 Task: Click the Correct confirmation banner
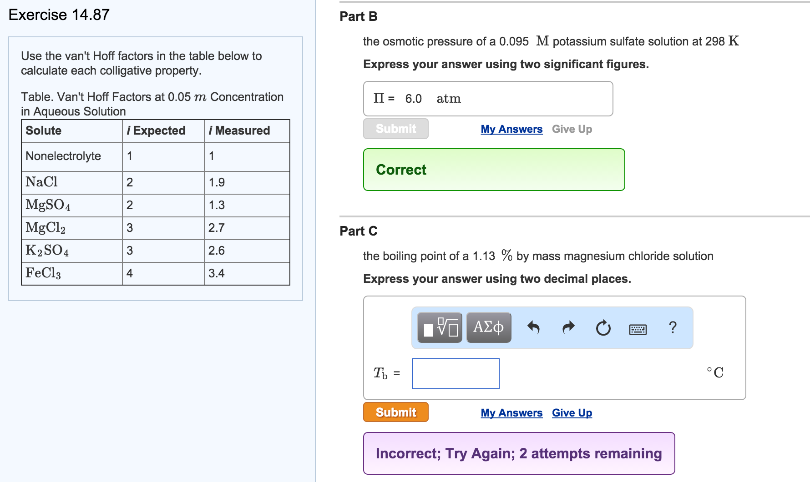494,170
